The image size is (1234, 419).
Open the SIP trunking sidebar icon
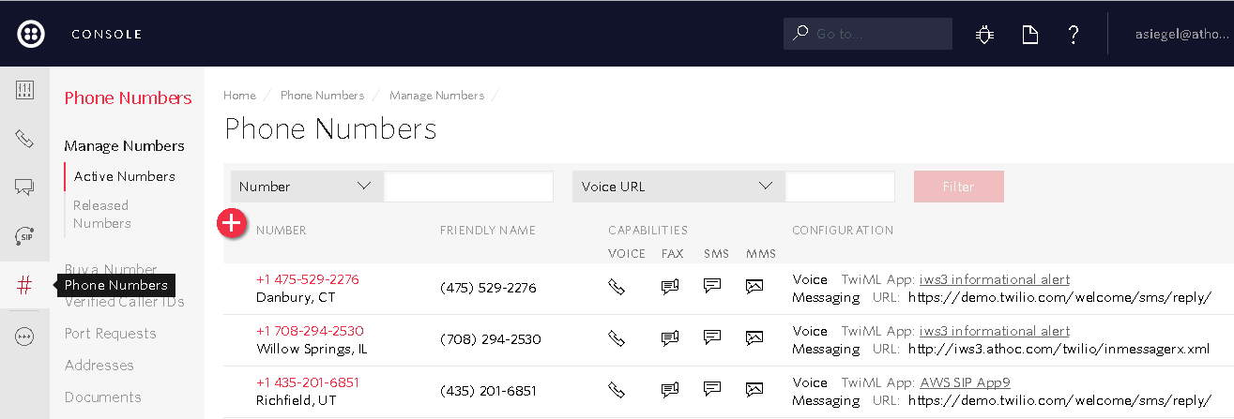[25, 236]
